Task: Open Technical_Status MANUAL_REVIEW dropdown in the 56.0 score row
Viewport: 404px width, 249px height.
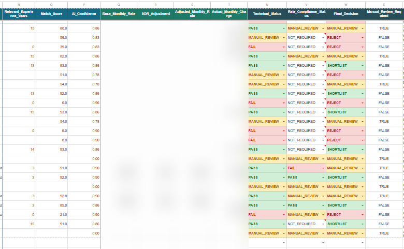Action: [x=284, y=38]
